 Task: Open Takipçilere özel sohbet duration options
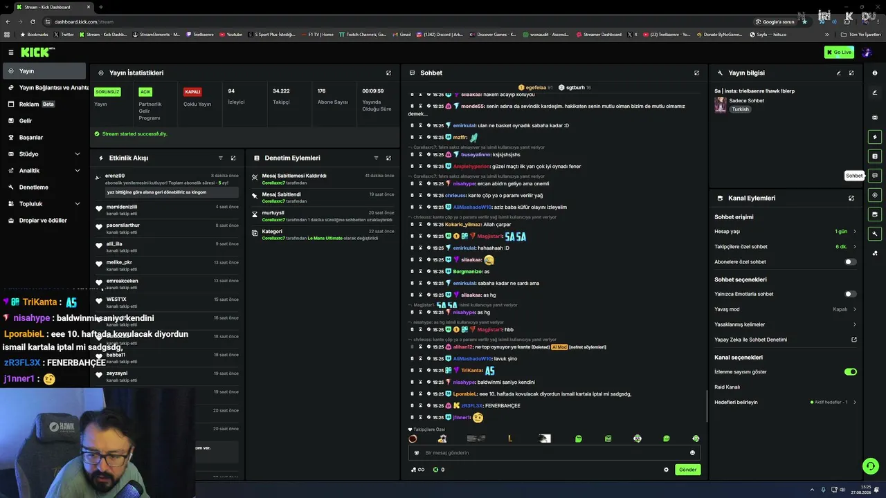(x=786, y=247)
